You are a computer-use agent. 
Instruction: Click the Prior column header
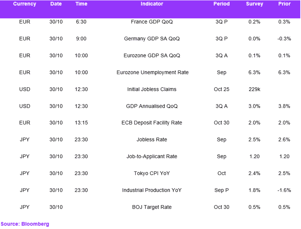pyautogui.click(x=284, y=4)
